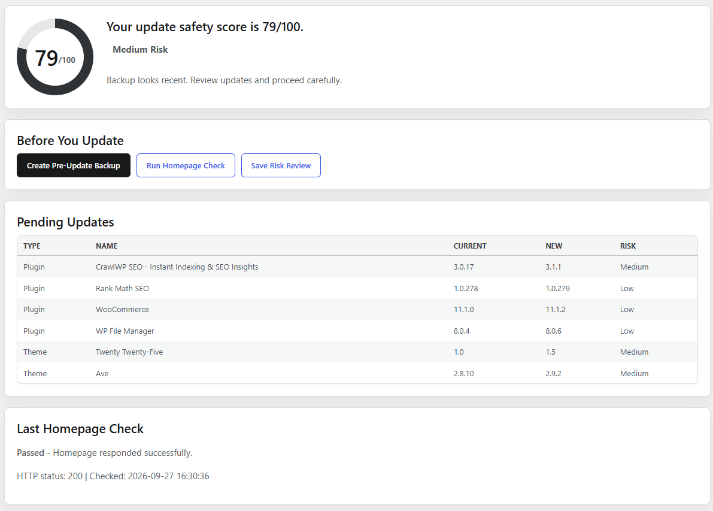The image size is (713, 511).
Task: Click new version 1.0.279 cell
Action: pyautogui.click(x=557, y=288)
